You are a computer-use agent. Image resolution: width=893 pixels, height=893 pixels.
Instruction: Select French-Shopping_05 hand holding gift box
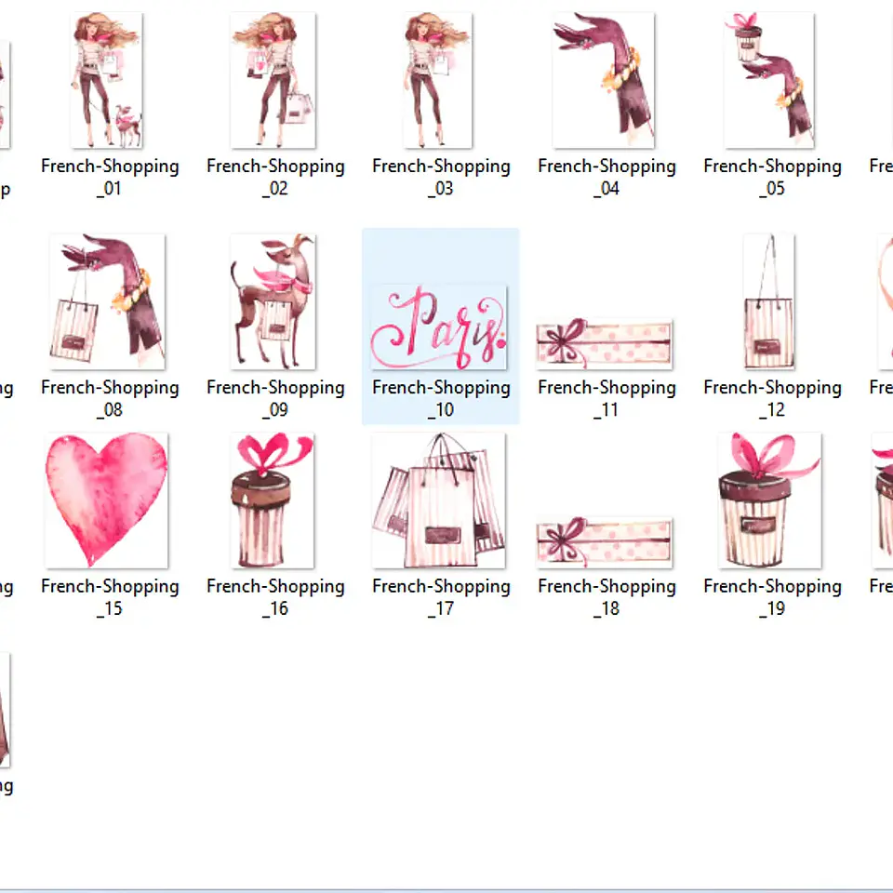pos(769,80)
